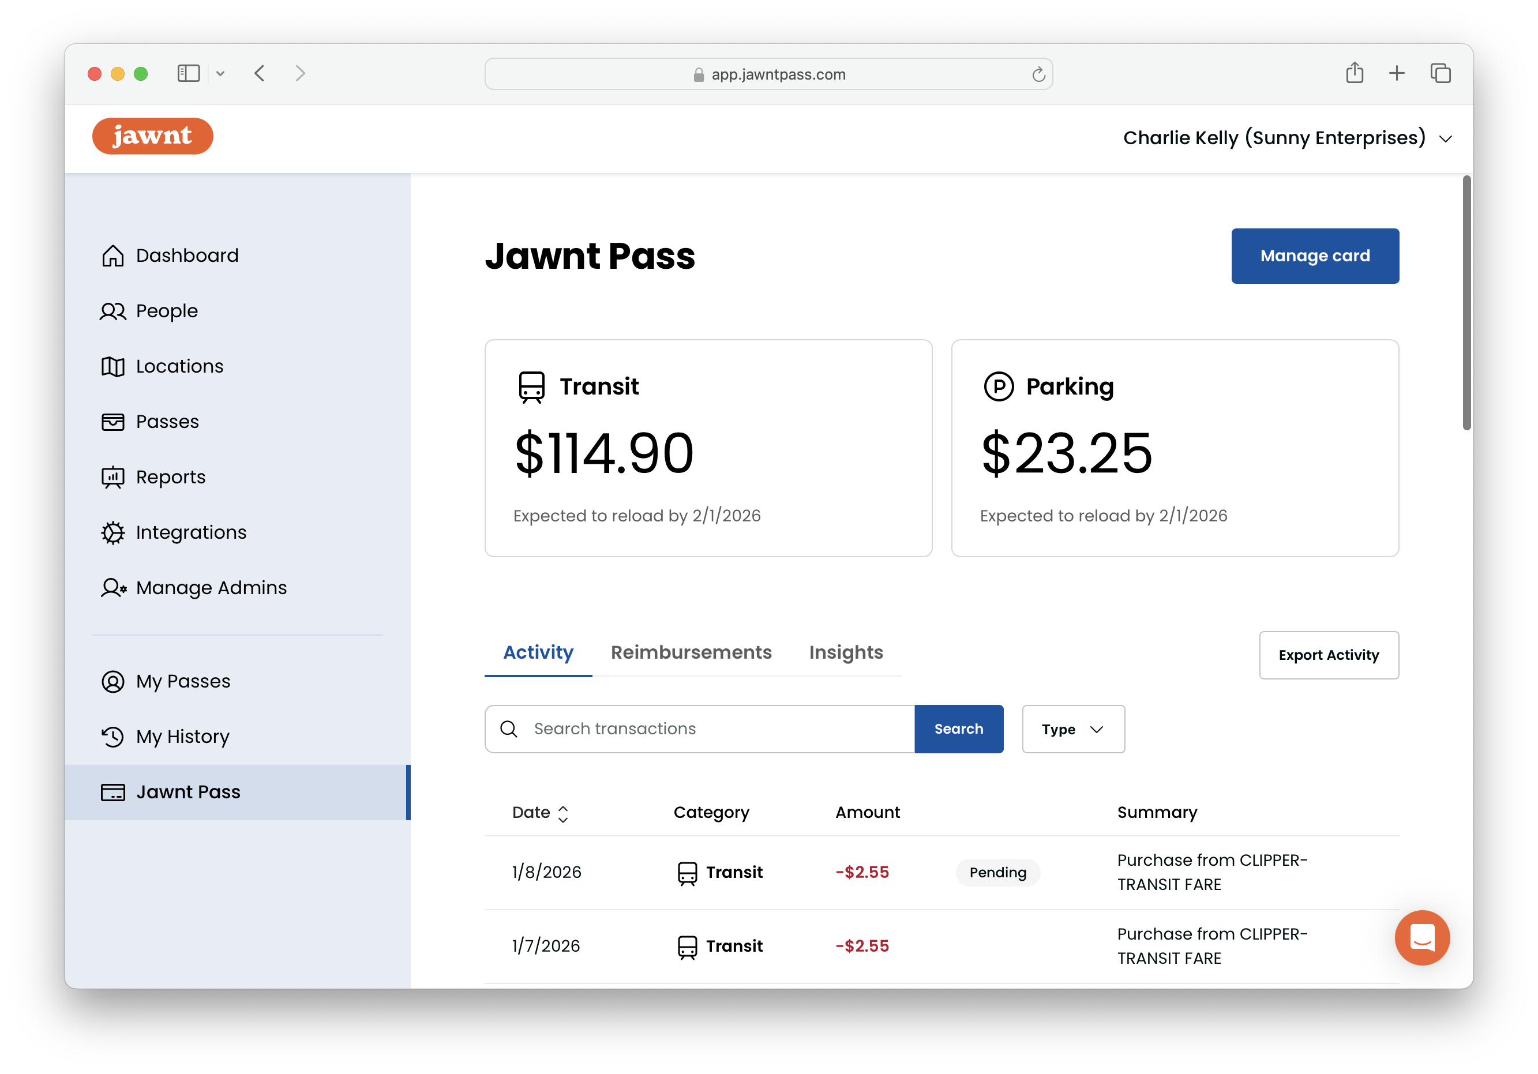Click the Reports chart icon
Screen dimensions: 1538x1074
[112, 478]
